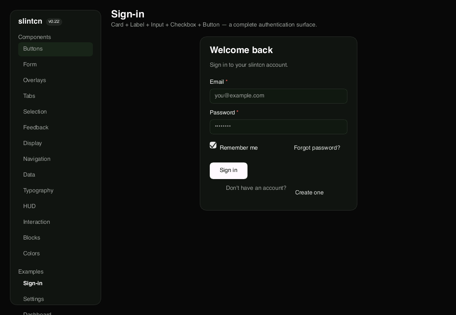Image resolution: width=456 pixels, height=315 pixels.
Task: Go to the Form components page
Action: coord(56,65)
